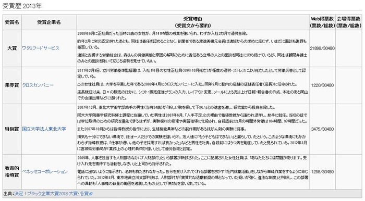This screenshot has width=365, height=201.
Task: Click the 業界賞 row label
Action: pyautogui.click(x=12, y=85)
